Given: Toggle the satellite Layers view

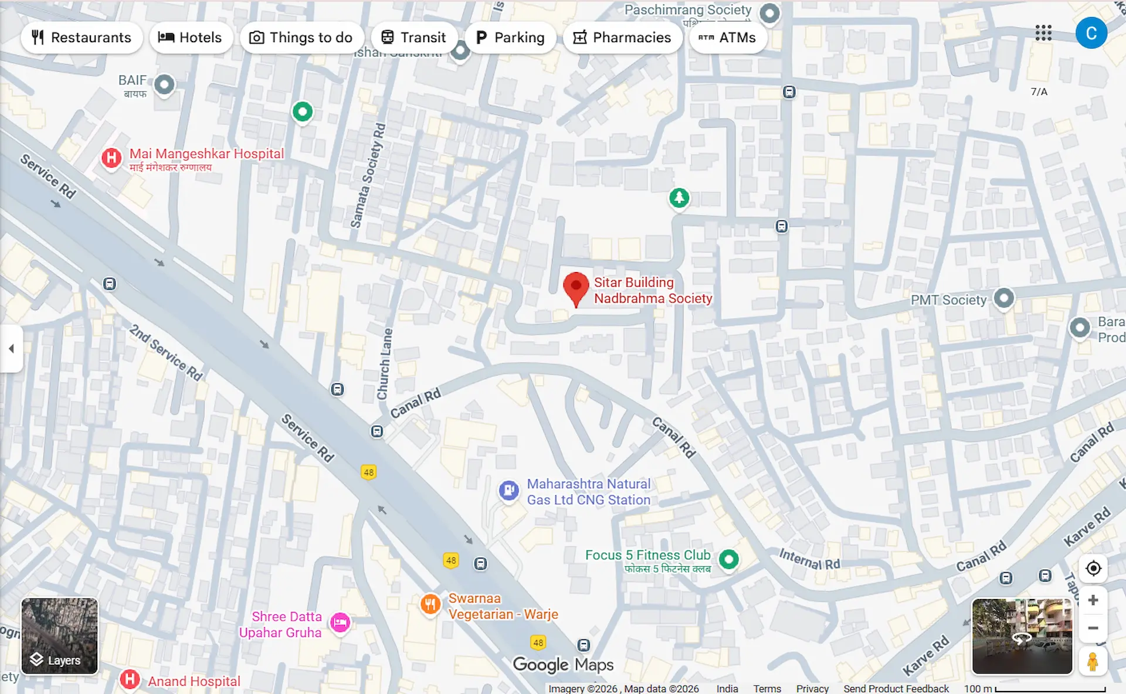Looking at the screenshot, I should pyautogui.click(x=60, y=636).
